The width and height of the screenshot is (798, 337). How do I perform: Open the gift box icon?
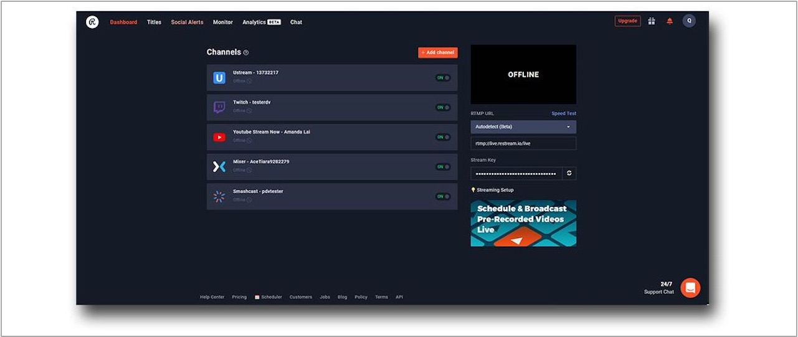tap(651, 21)
